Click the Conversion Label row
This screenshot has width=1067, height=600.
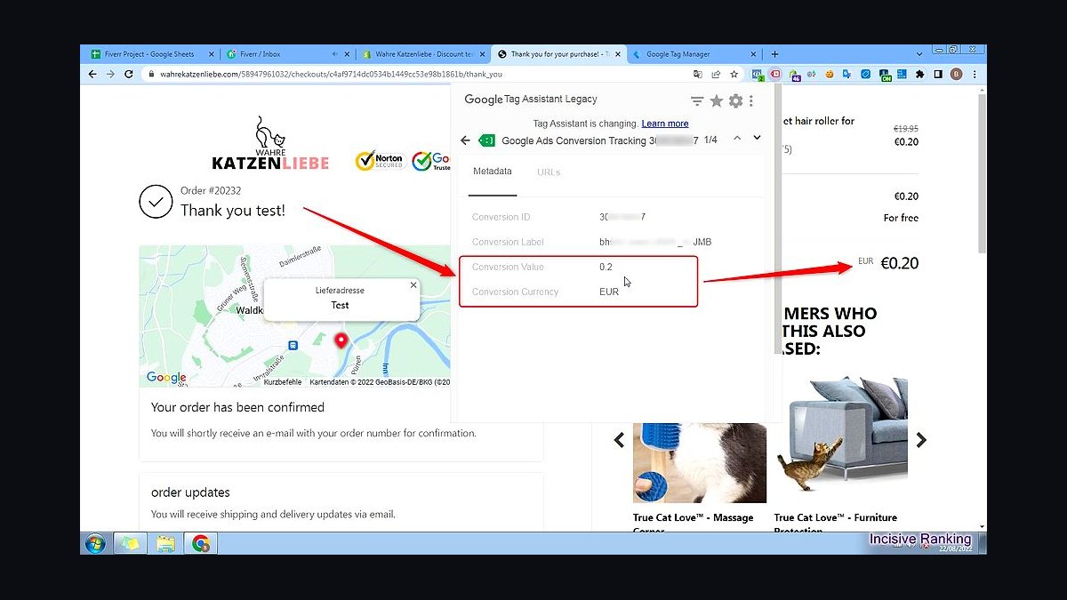[x=591, y=242]
